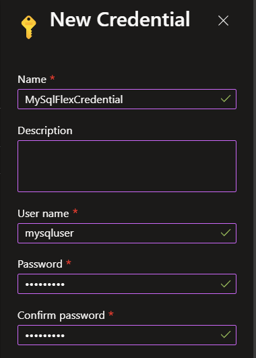Click the New Credential heading text
The height and width of the screenshot is (358, 256).
(x=120, y=20)
